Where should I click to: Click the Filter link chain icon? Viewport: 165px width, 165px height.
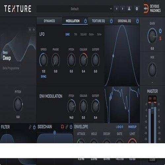click(30, 127)
